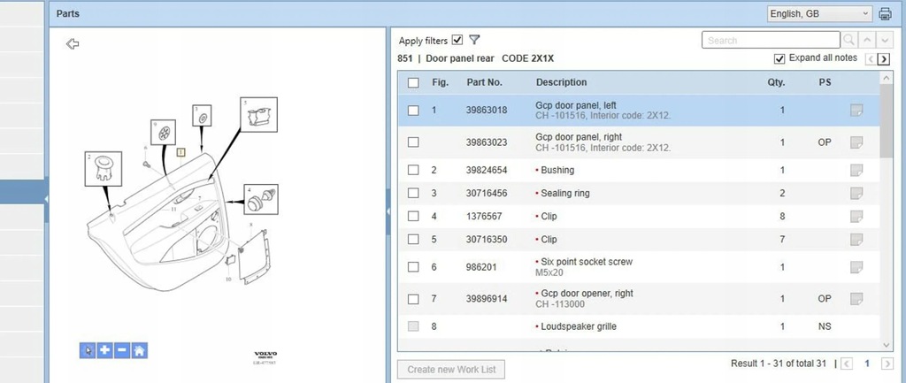Click page 1 in the pagination
This screenshot has width=906, height=383.
point(867,364)
